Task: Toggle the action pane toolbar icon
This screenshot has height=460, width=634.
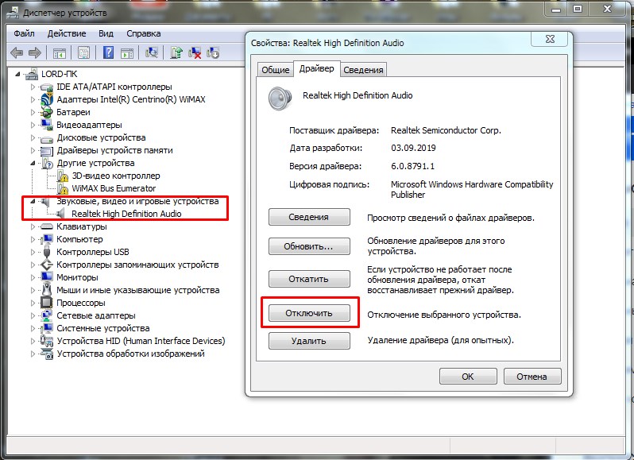Action: (x=127, y=53)
